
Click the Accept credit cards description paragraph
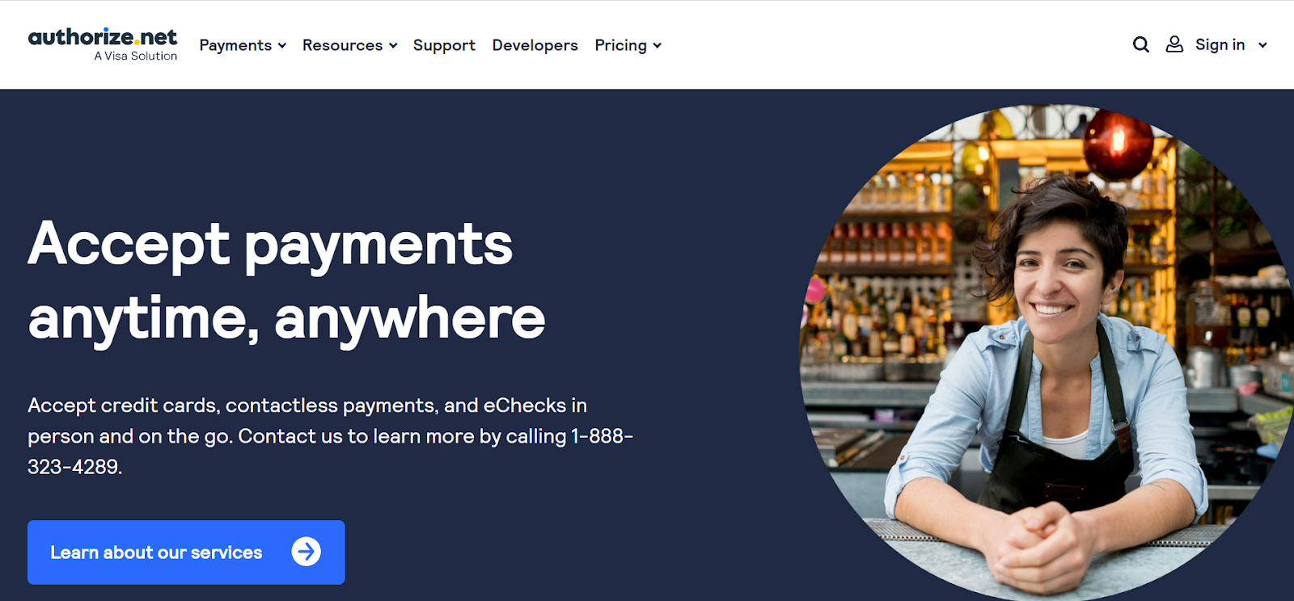point(330,435)
